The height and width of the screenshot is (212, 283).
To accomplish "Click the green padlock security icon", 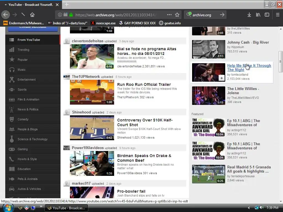I will coord(71,15).
